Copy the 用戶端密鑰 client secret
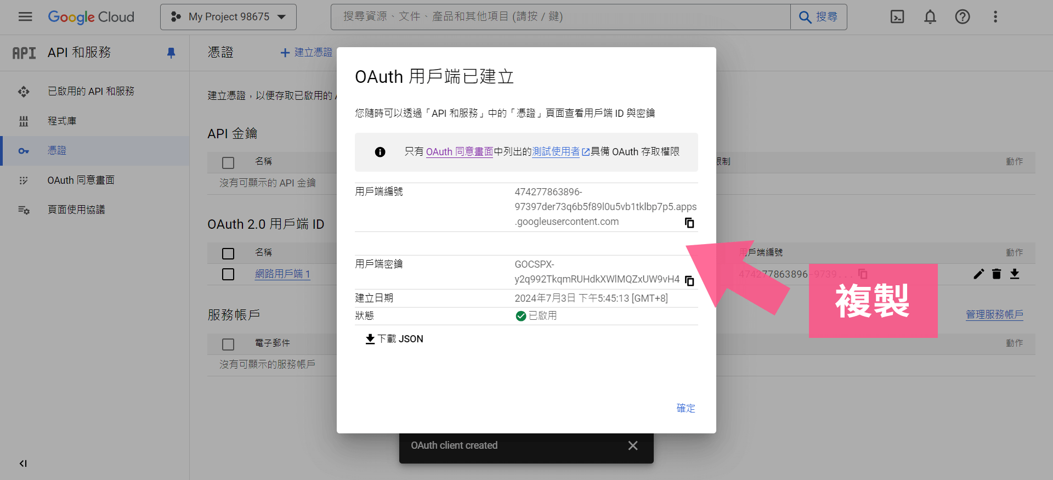Image resolution: width=1053 pixels, height=480 pixels. (x=689, y=281)
